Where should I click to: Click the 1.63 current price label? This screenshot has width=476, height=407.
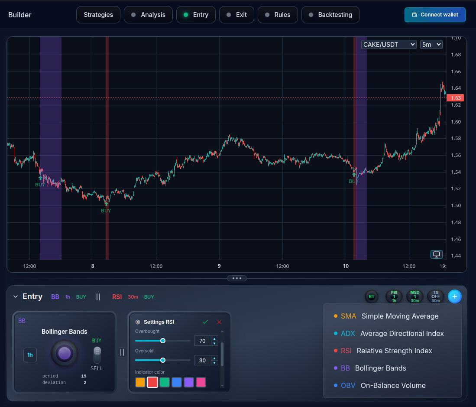455,98
